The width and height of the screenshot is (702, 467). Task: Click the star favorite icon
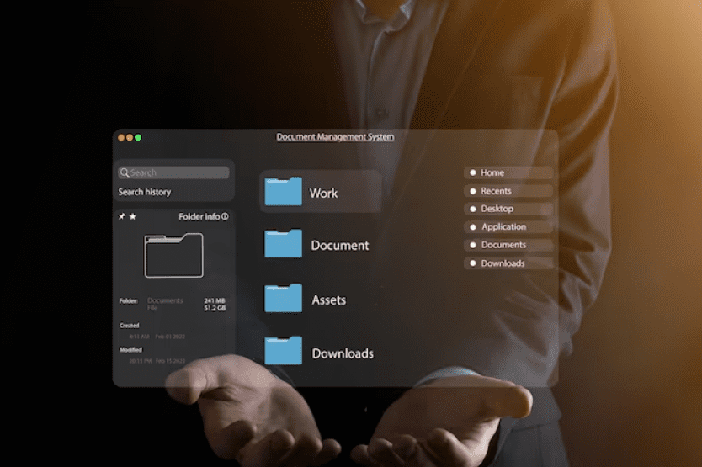133,216
